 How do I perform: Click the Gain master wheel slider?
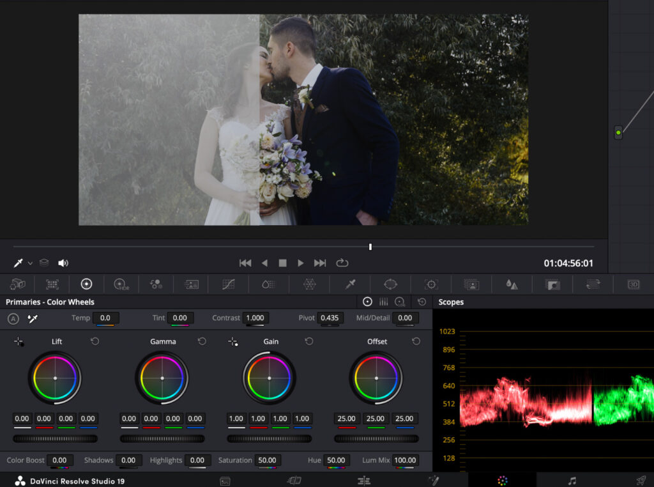point(269,438)
